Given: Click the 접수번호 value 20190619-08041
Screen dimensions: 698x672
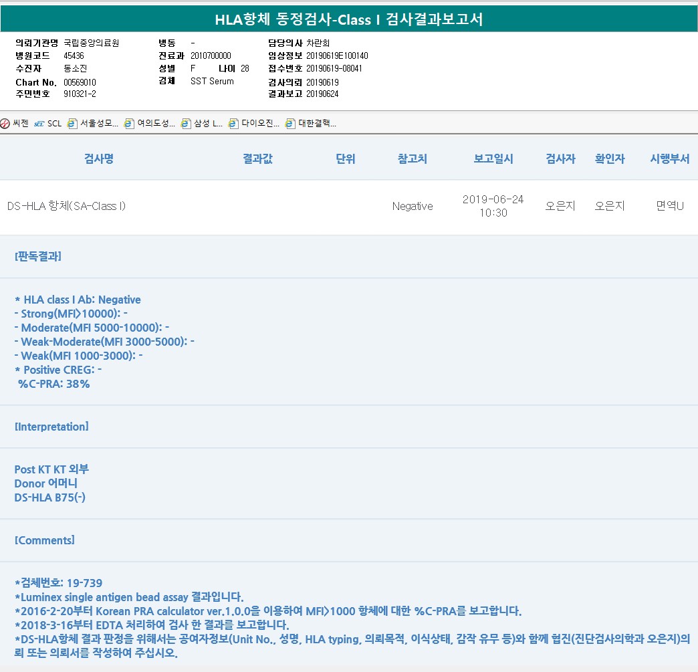Looking at the screenshot, I should pos(334,69).
